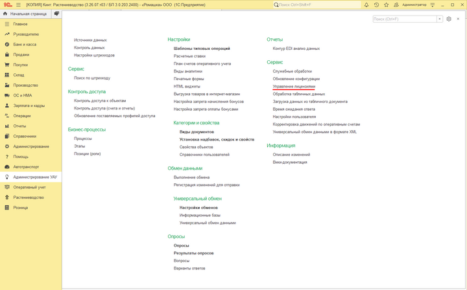Open the discussions chat bubble icon
467x290 pixels.
tap(56, 14)
